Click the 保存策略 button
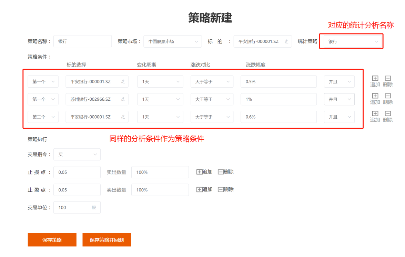This screenshot has width=405, height=257. pyautogui.click(x=52, y=240)
